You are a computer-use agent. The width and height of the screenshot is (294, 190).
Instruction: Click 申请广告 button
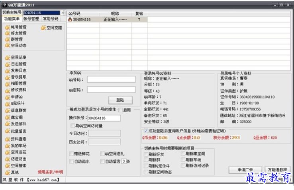tap(245, 170)
